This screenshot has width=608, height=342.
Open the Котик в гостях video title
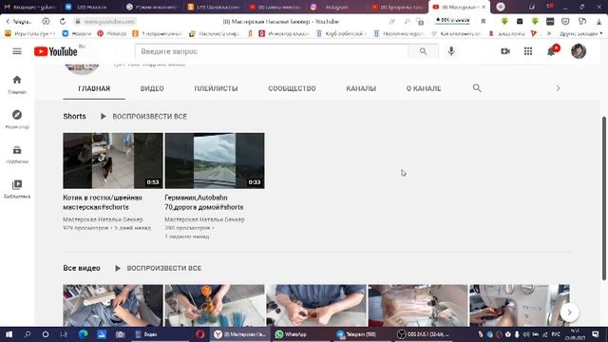click(x=103, y=202)
